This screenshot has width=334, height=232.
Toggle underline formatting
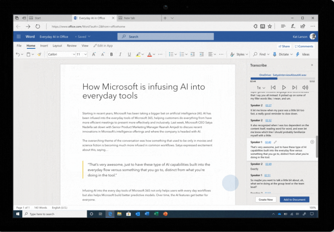129,54
